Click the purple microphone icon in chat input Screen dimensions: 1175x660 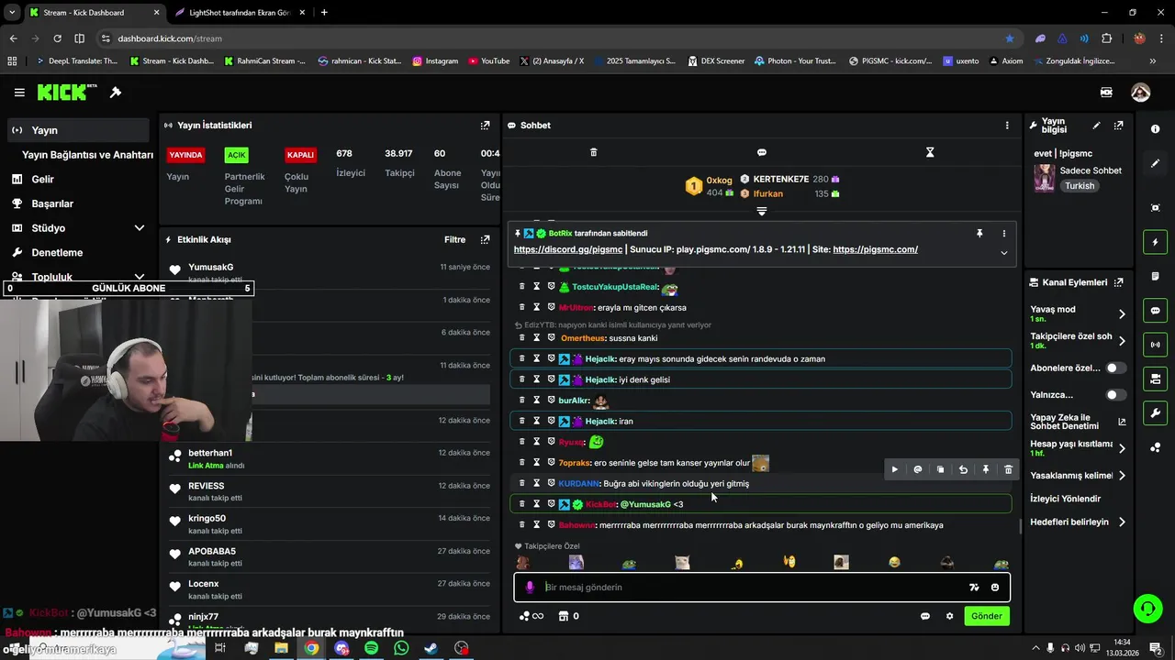point(530,588)
